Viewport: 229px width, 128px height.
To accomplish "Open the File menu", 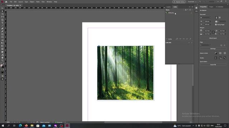I will pyautogui.click(x=11, y=2).
